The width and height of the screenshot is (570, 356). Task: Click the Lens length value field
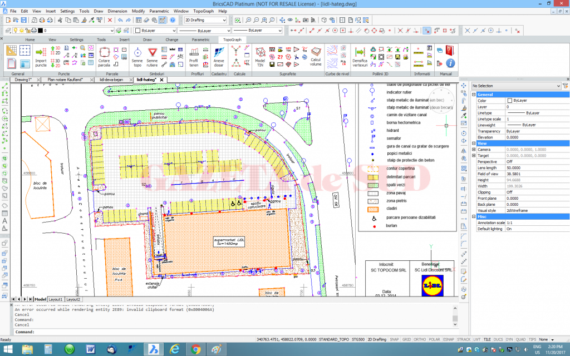pyautogui.click(x=537, y=168)
